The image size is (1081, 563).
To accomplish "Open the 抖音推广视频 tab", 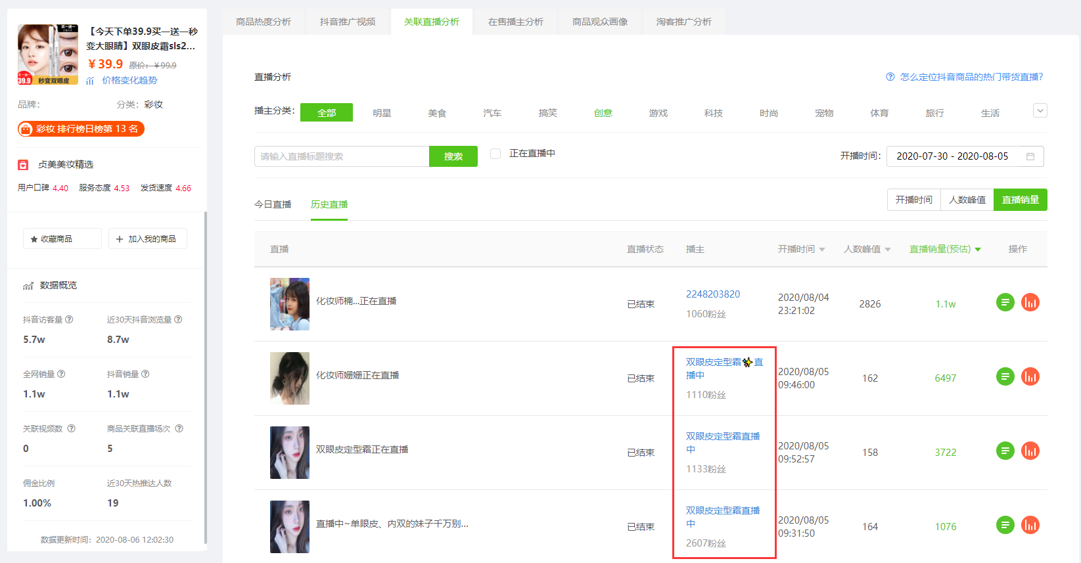I will point(348,22).
